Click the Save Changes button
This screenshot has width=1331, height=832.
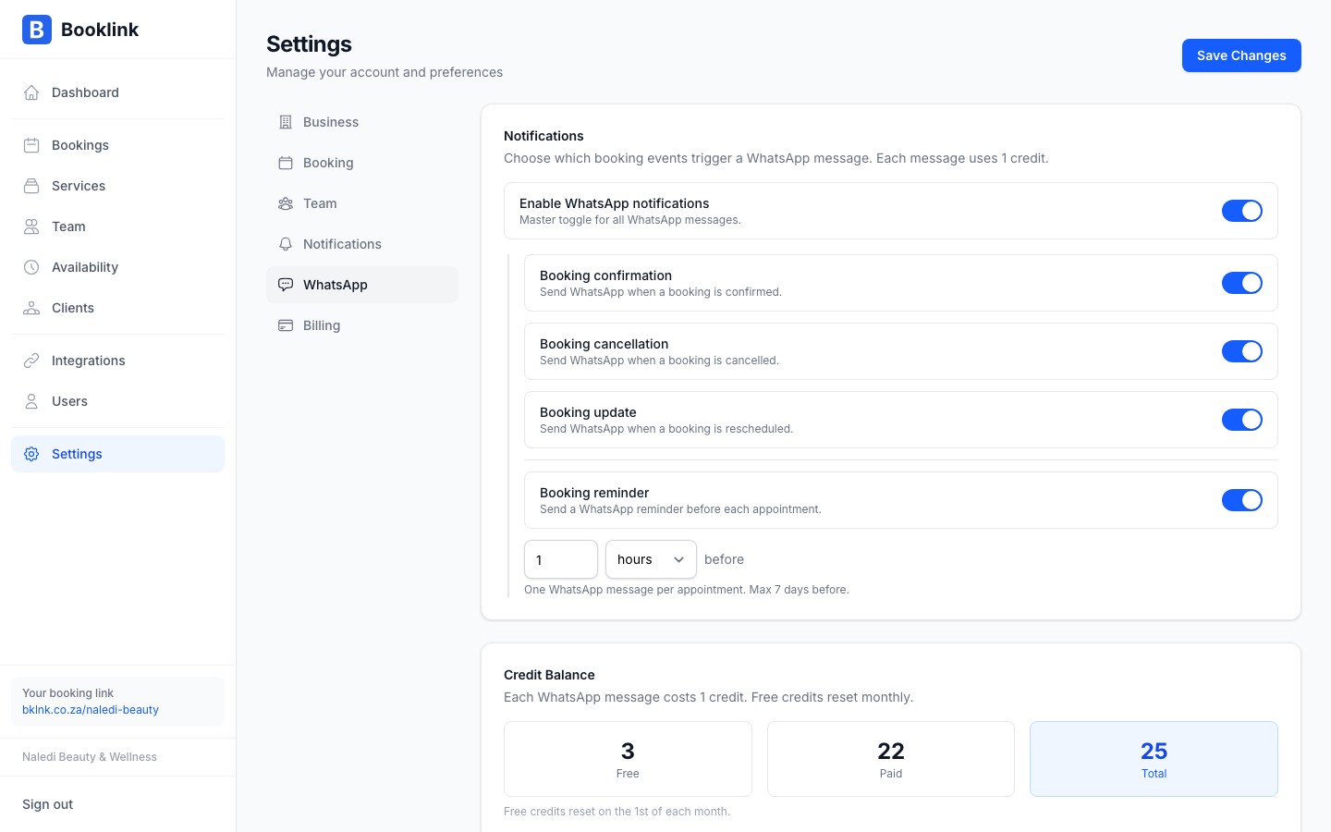(x=1240, y=55)
